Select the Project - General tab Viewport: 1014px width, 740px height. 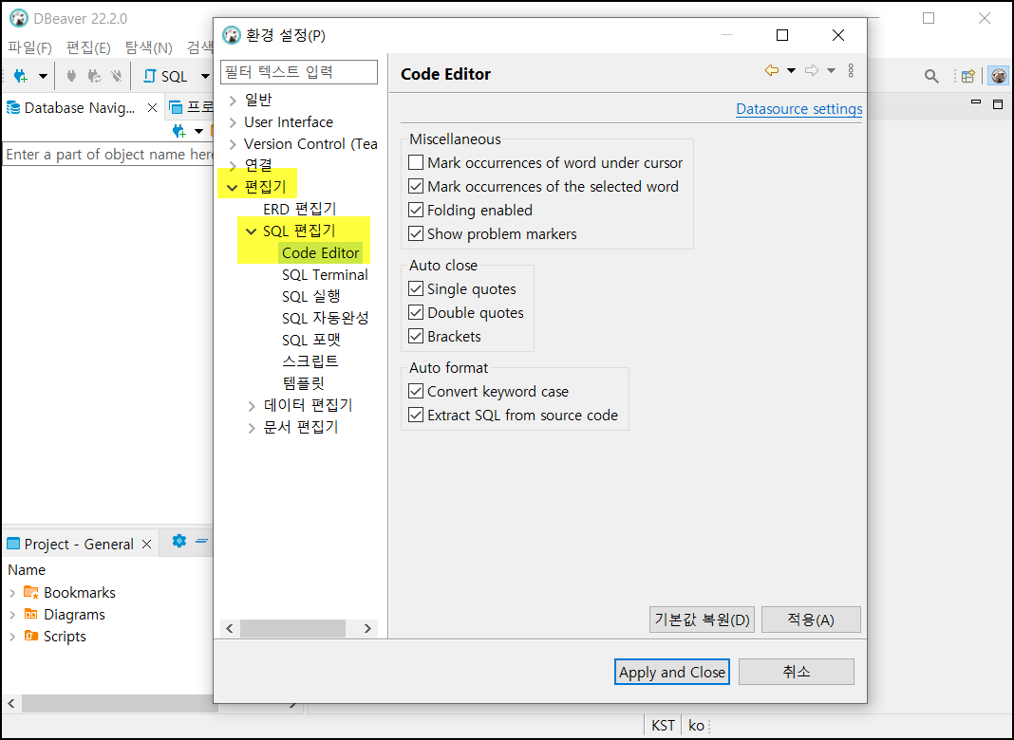tap(79, 545)
